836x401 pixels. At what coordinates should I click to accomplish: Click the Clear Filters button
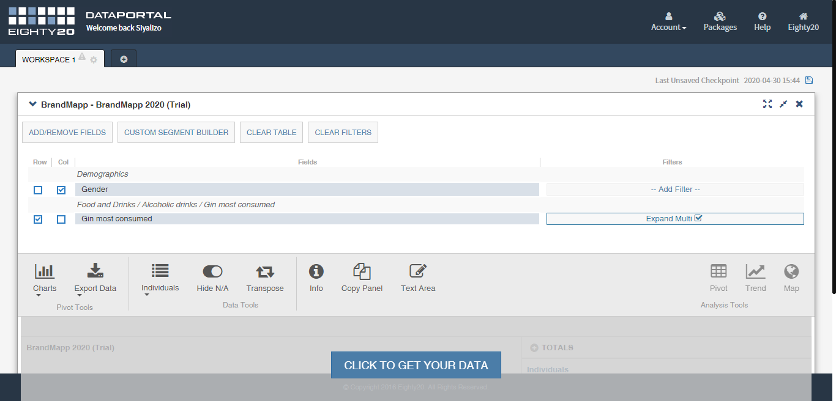tap(343, 132)
